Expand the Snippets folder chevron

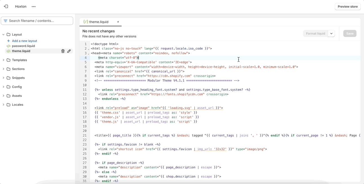click(3, 78)
